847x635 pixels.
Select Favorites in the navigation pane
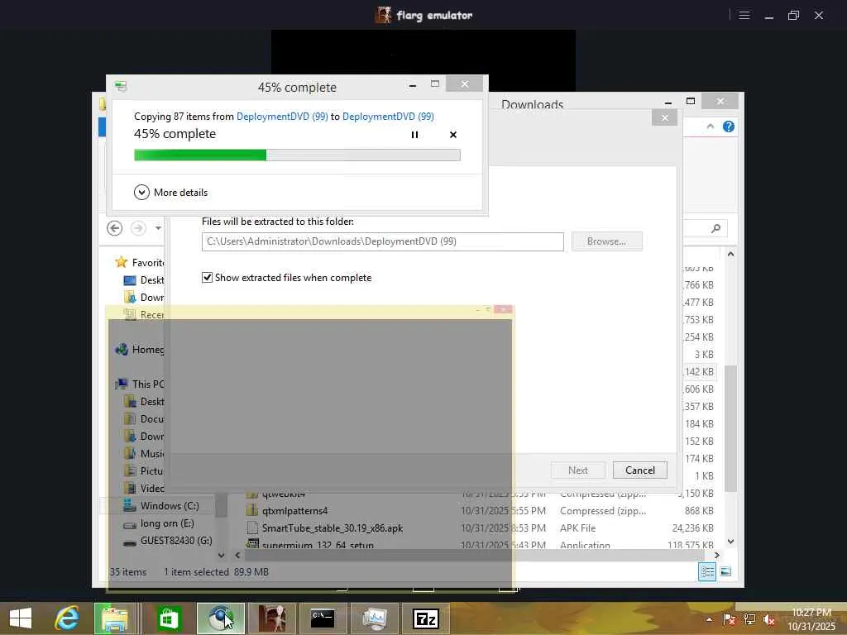140,262
